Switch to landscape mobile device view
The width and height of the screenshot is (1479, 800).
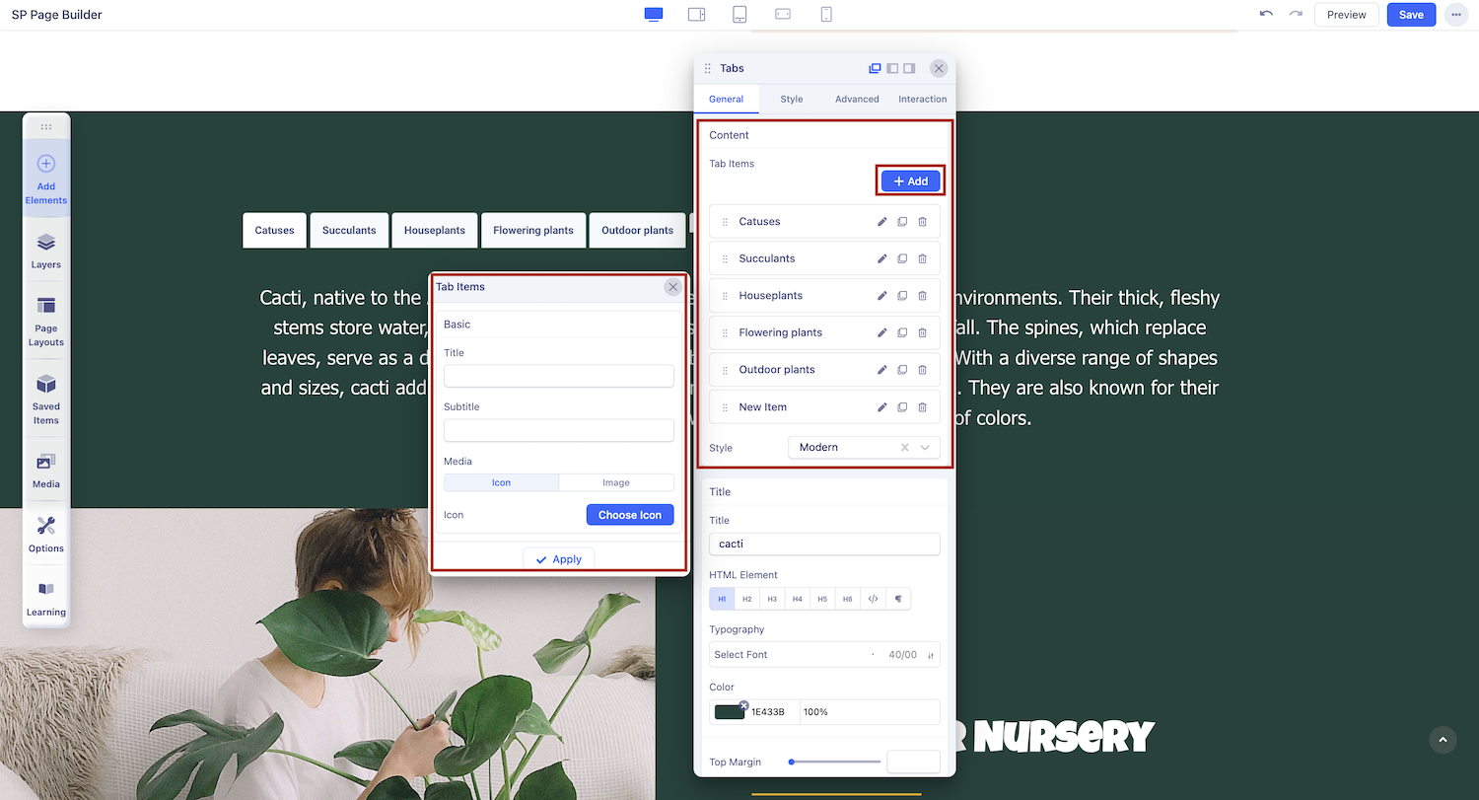click(783, 15)
